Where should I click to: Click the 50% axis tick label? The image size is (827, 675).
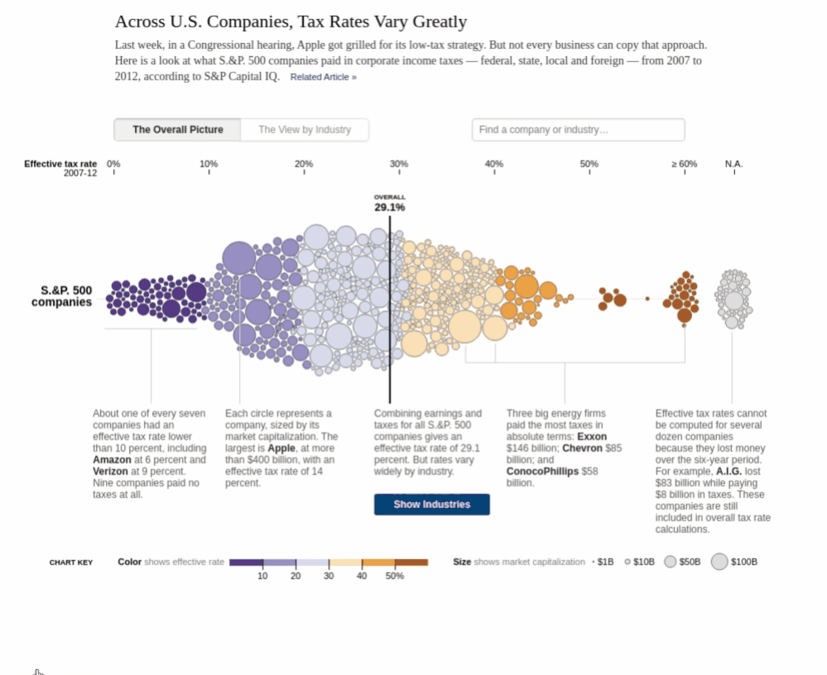589,164
